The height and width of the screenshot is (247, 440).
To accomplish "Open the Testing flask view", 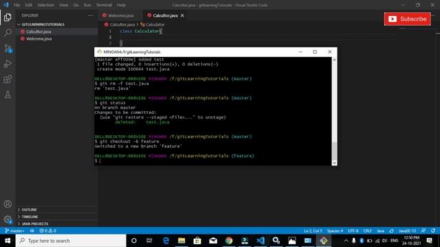I will 8,95.
